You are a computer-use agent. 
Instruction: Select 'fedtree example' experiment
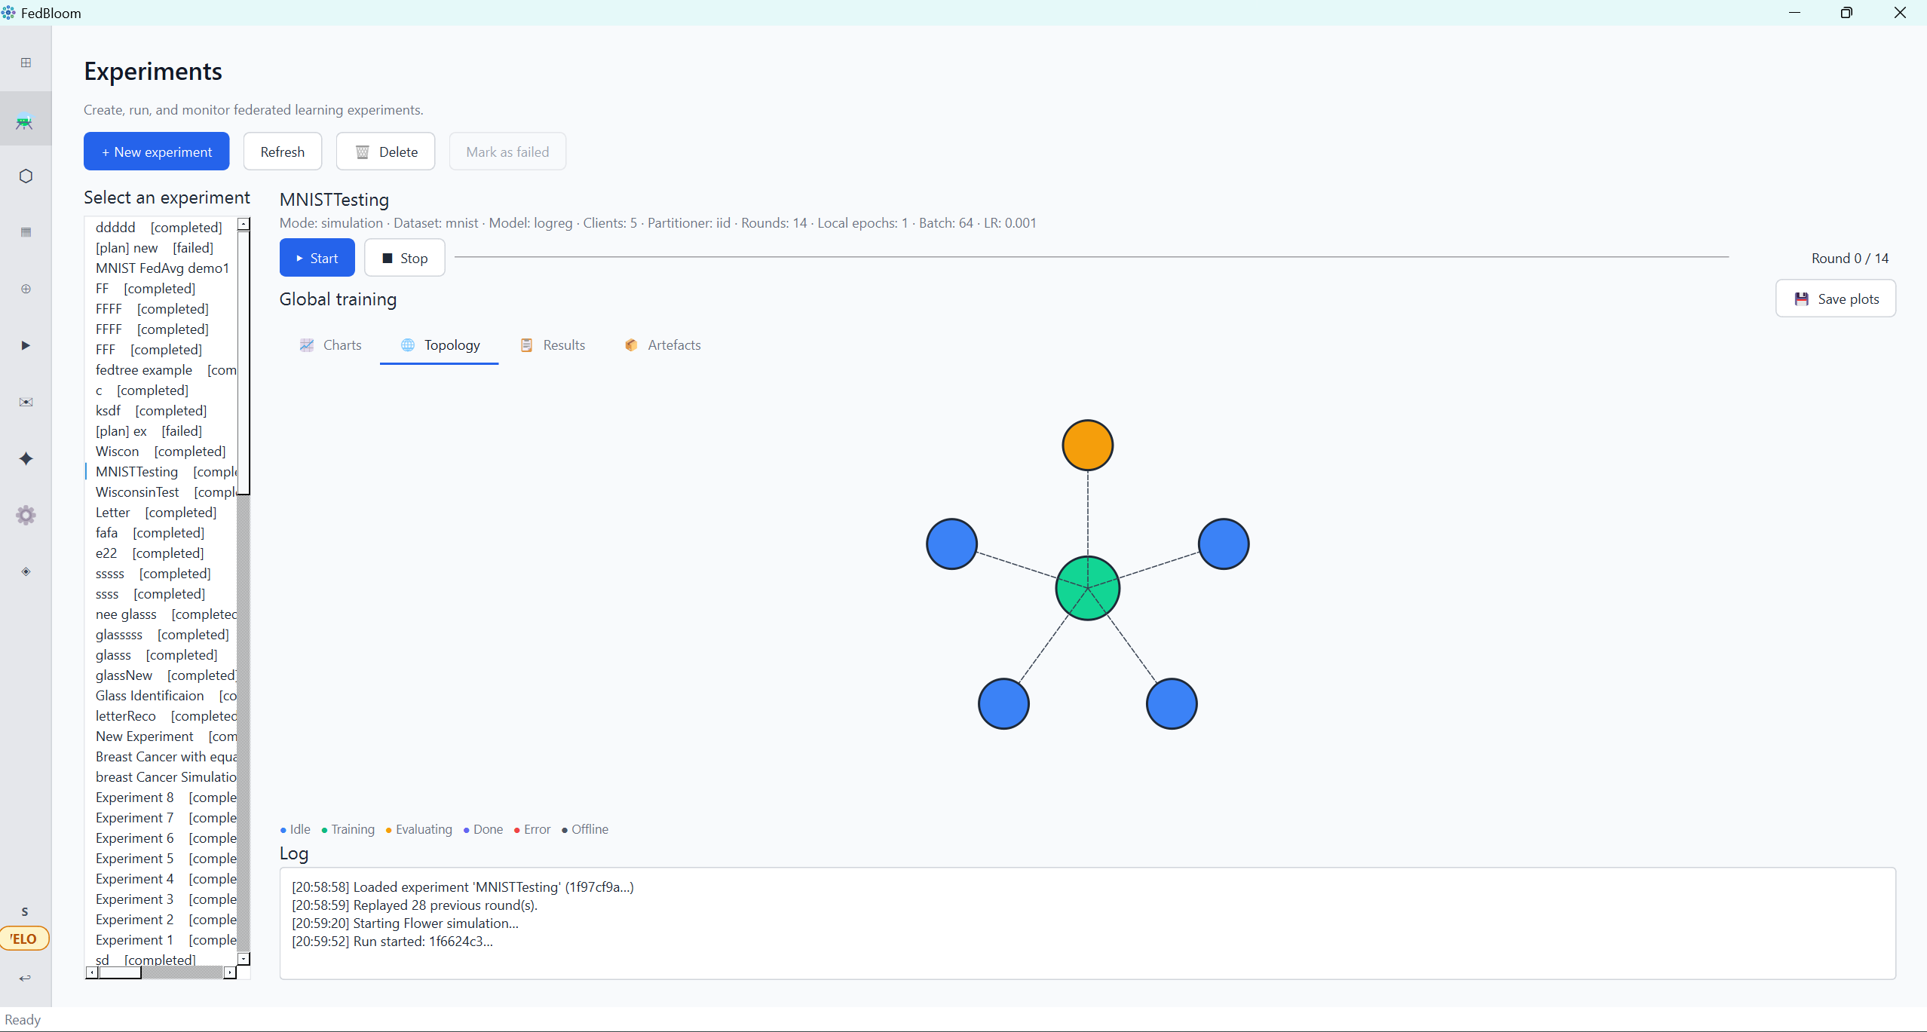(161, 369)
